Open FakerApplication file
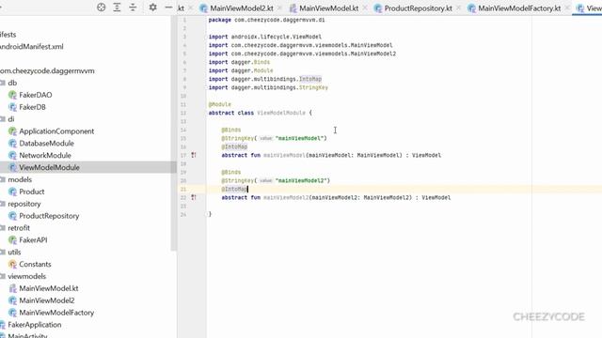602x338 pixels. click(x=35, y=325)
